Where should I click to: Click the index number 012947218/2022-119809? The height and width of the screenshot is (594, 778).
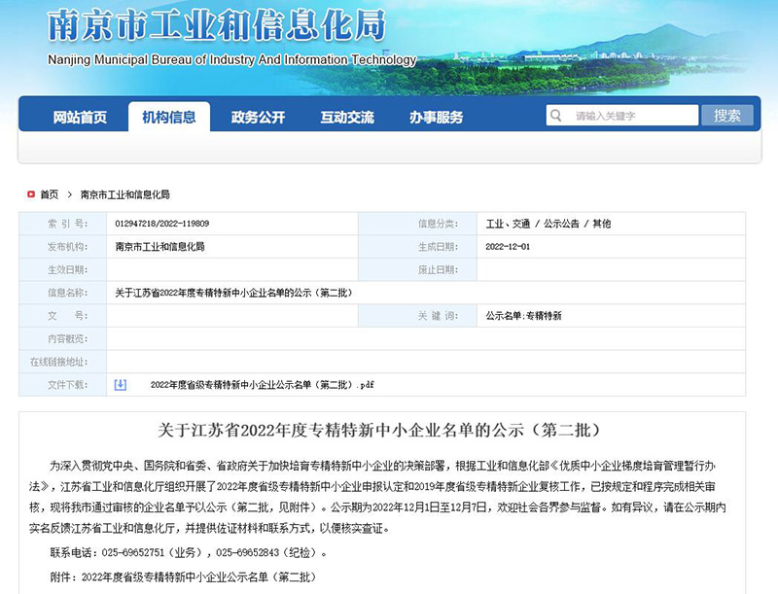161,224
